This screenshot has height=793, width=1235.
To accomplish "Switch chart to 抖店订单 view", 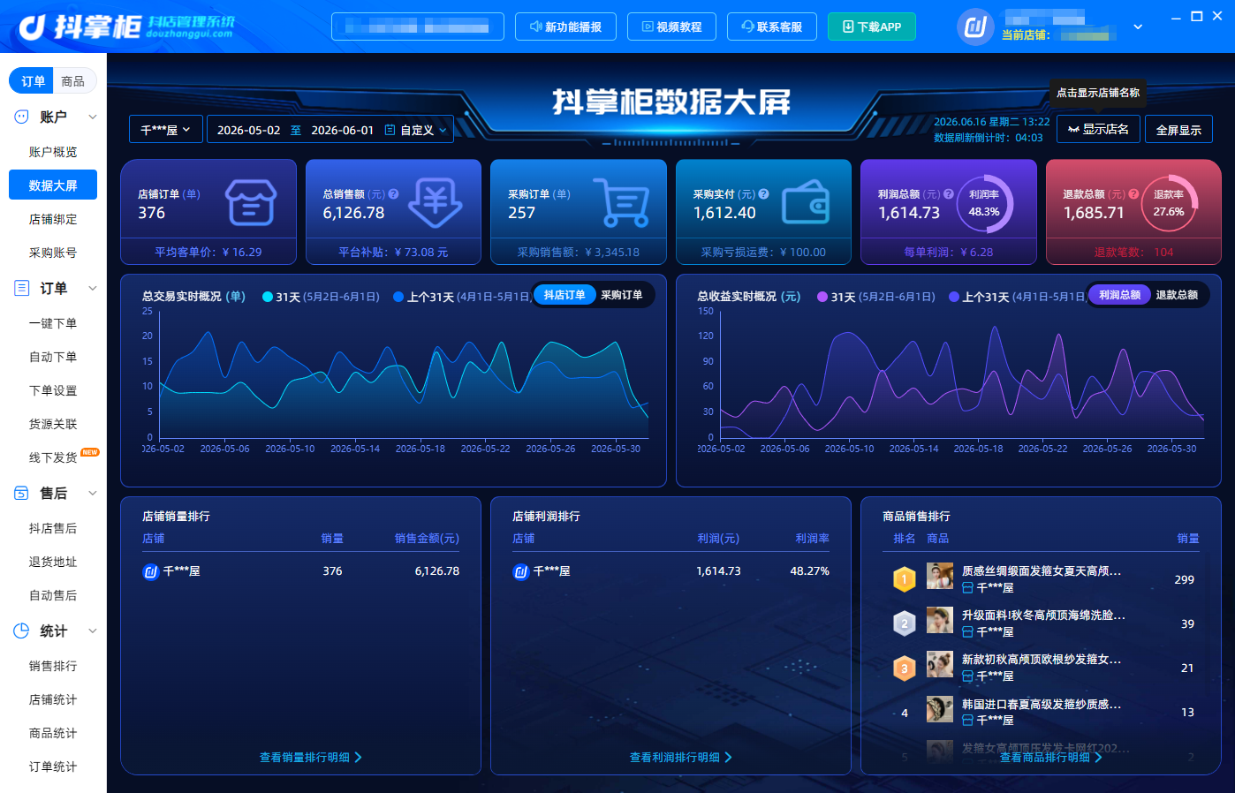I will tap(564, 295).
